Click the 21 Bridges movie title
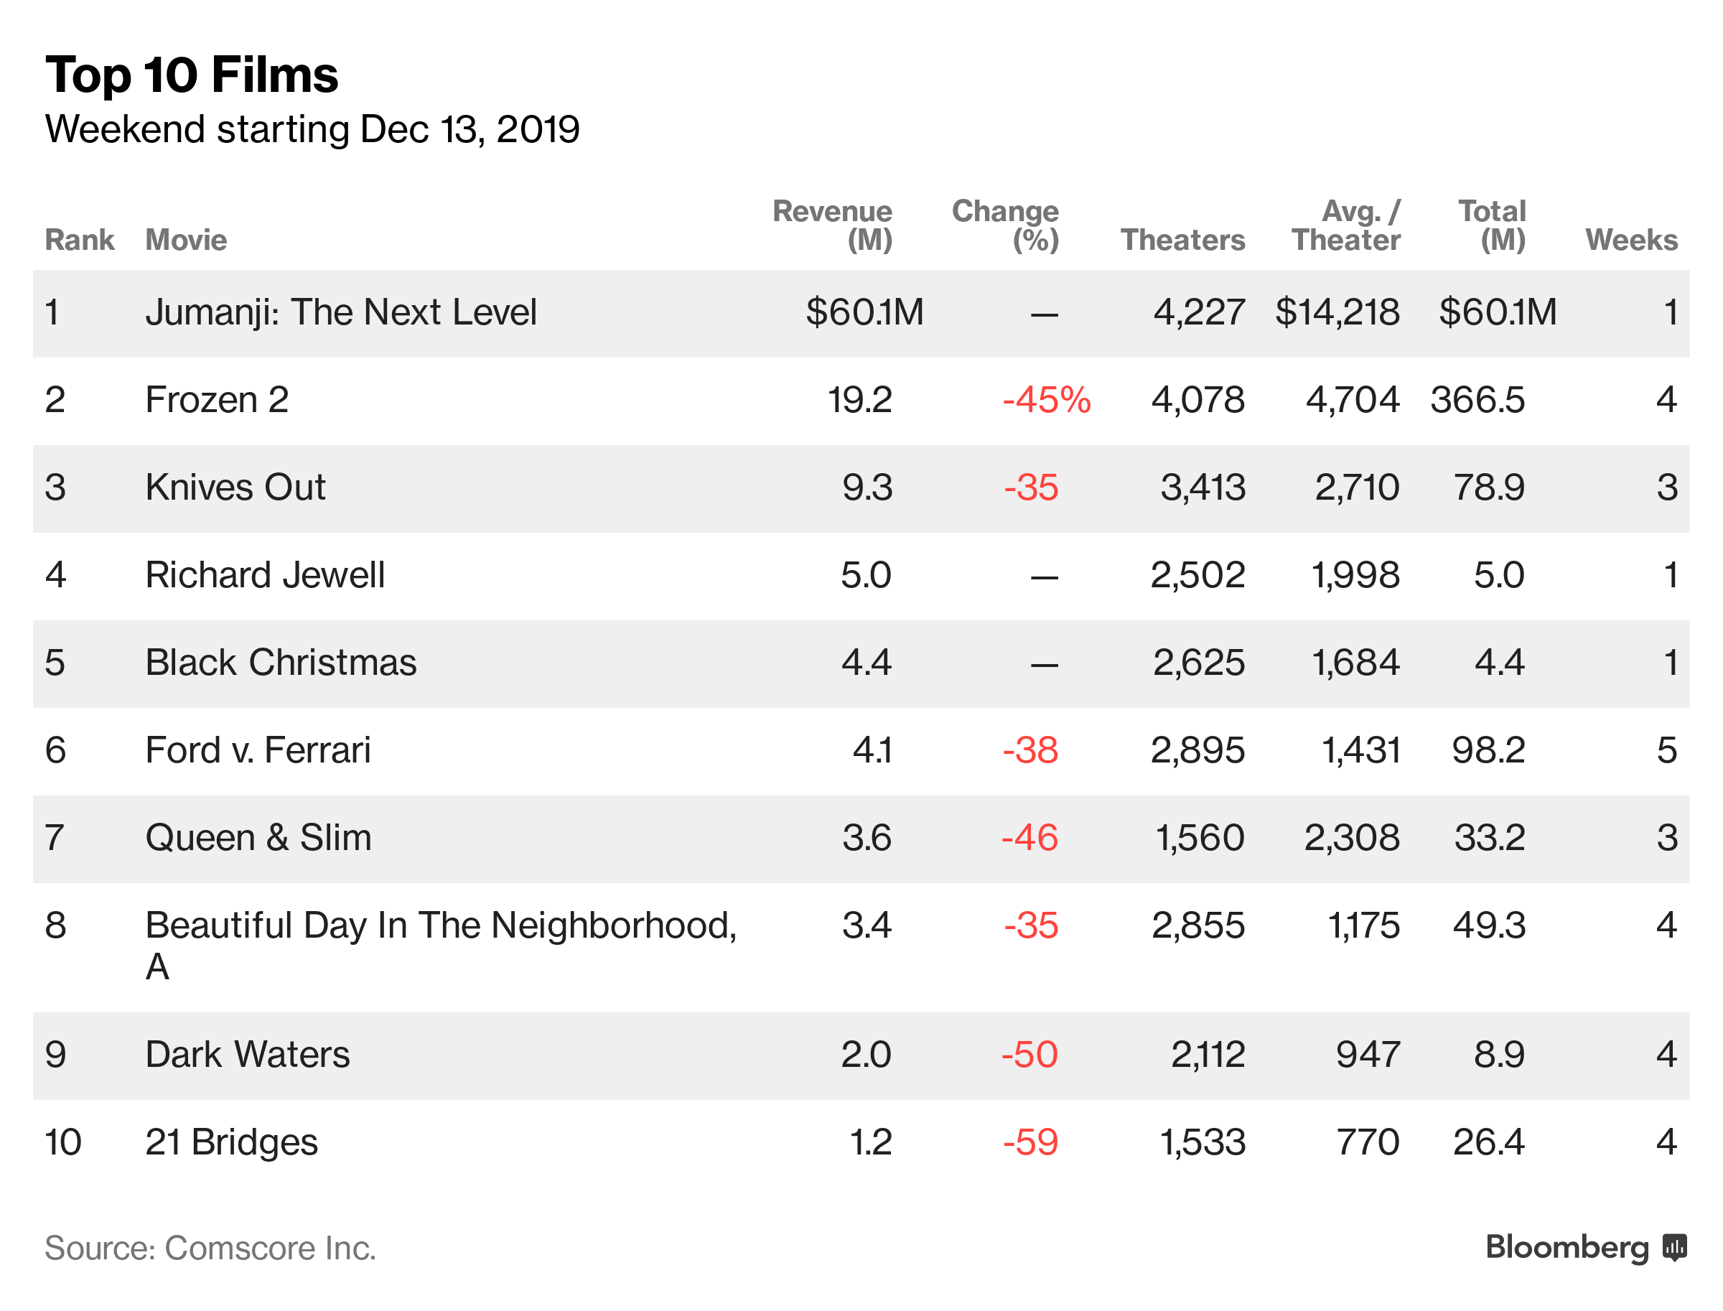Screen dimensions: 1723x1311 (231, 1142)
